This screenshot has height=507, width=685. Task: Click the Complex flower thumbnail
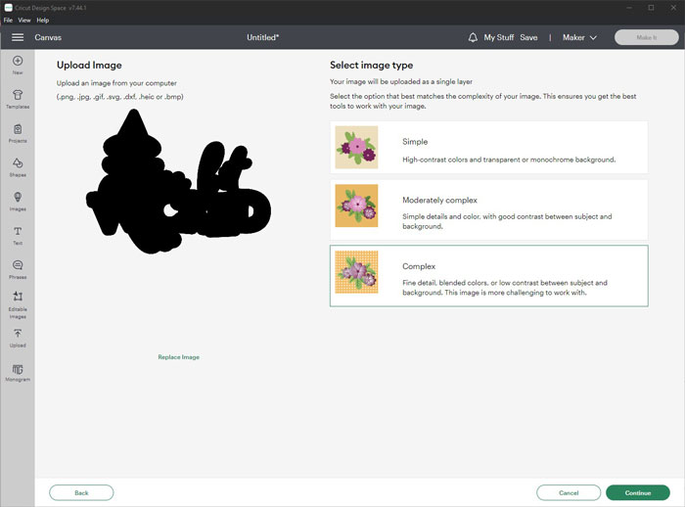click(356, 272)
